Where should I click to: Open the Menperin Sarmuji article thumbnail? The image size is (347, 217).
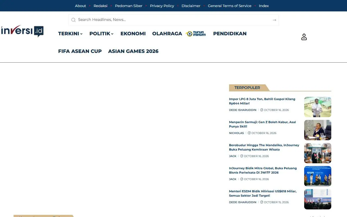click(x=318, y=130)
